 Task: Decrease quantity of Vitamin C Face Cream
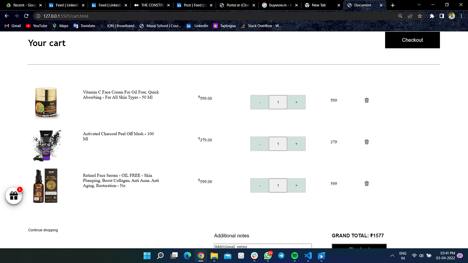click(x=260, y=102)
